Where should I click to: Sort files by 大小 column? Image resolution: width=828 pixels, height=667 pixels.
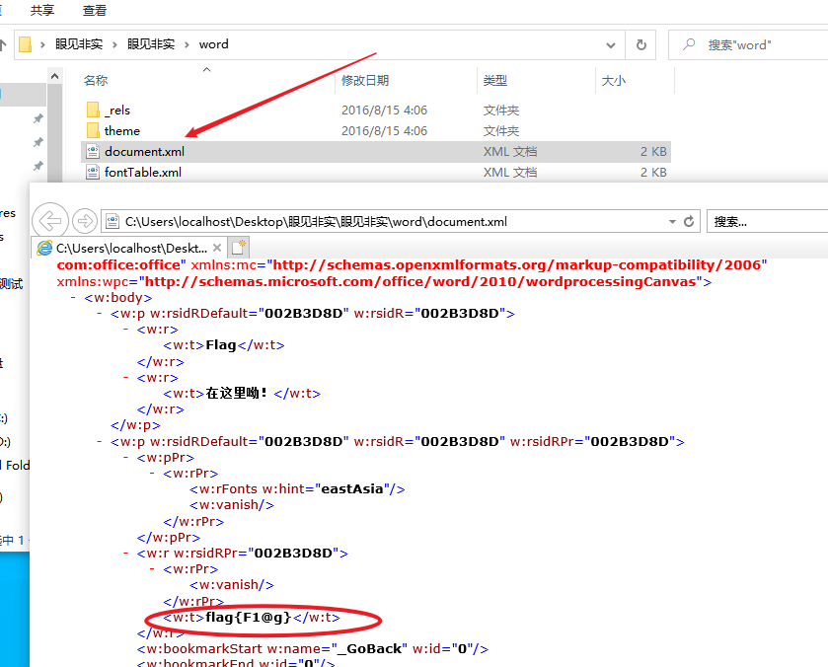(614, 80)
